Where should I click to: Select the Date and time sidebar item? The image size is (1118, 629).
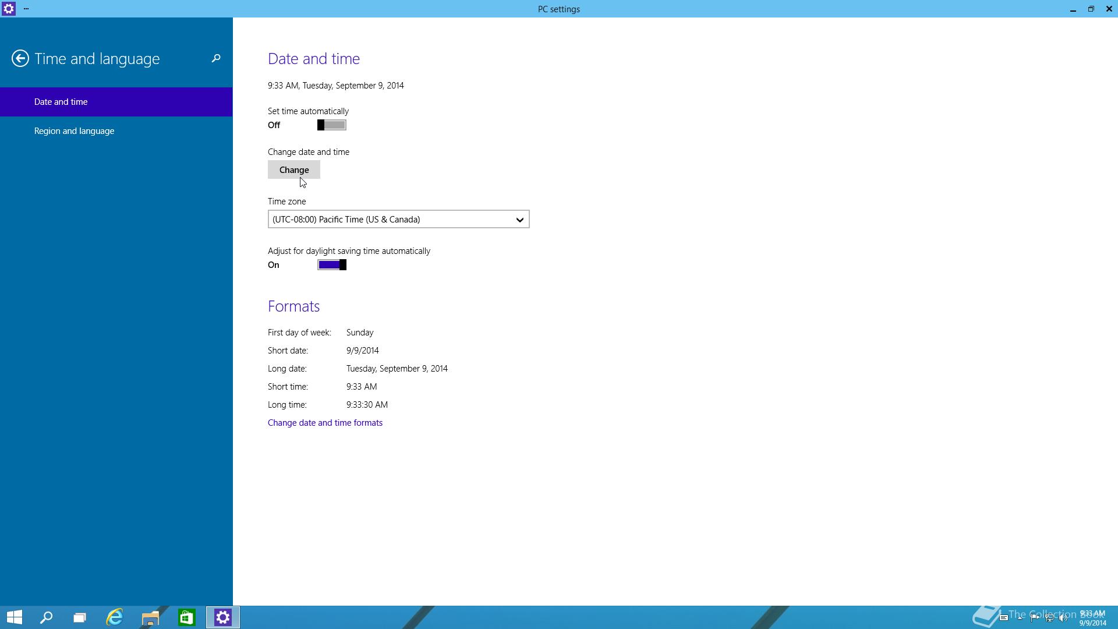pos(116,102)
